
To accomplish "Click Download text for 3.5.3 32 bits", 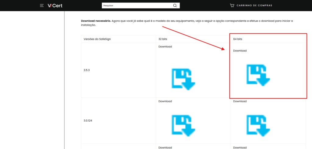I will [165, 47].
